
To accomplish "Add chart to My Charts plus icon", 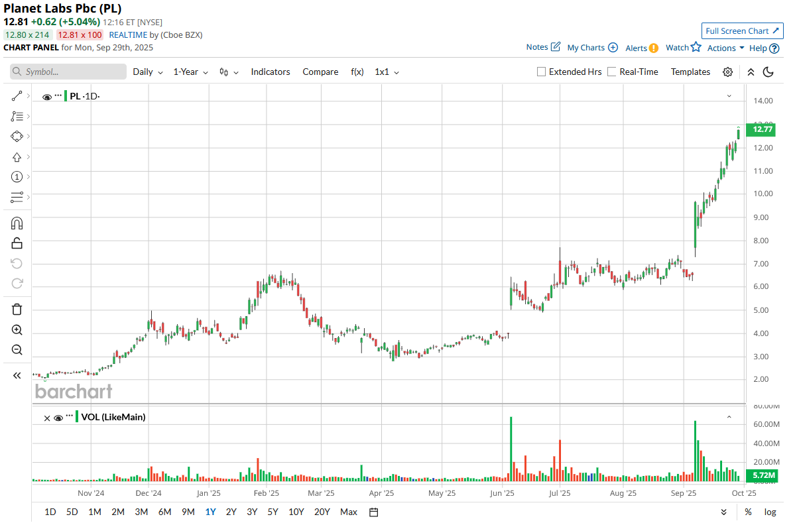I will pos(613,48).
